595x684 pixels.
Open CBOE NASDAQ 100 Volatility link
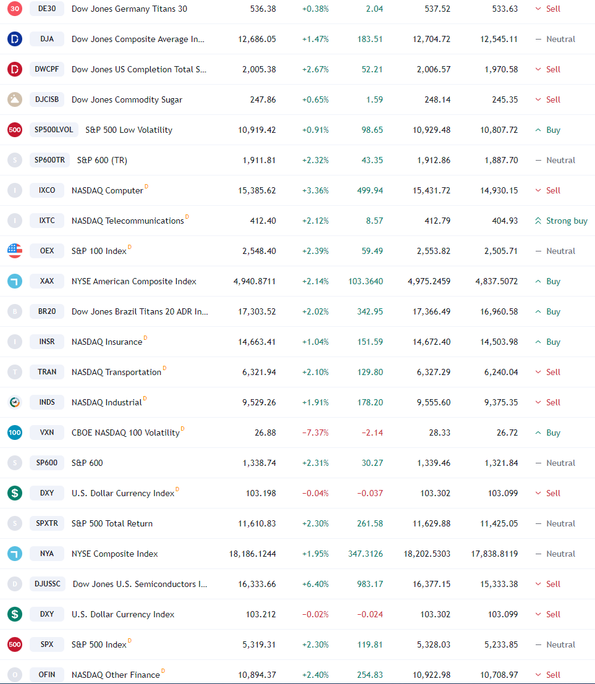click(125, 433)
